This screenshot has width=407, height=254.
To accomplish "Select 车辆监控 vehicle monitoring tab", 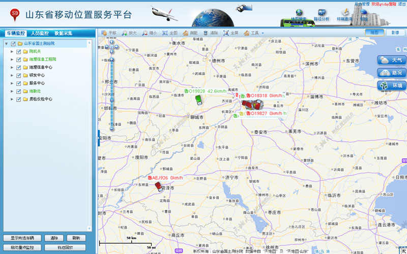I will pyautogui.click(x=16, y=33).
